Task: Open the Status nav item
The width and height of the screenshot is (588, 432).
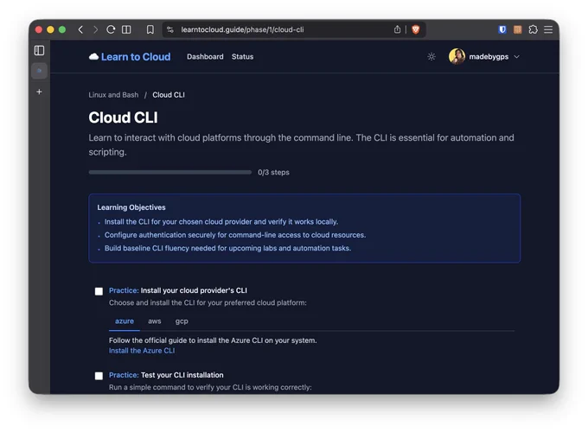Action: (x=243, y=56)
